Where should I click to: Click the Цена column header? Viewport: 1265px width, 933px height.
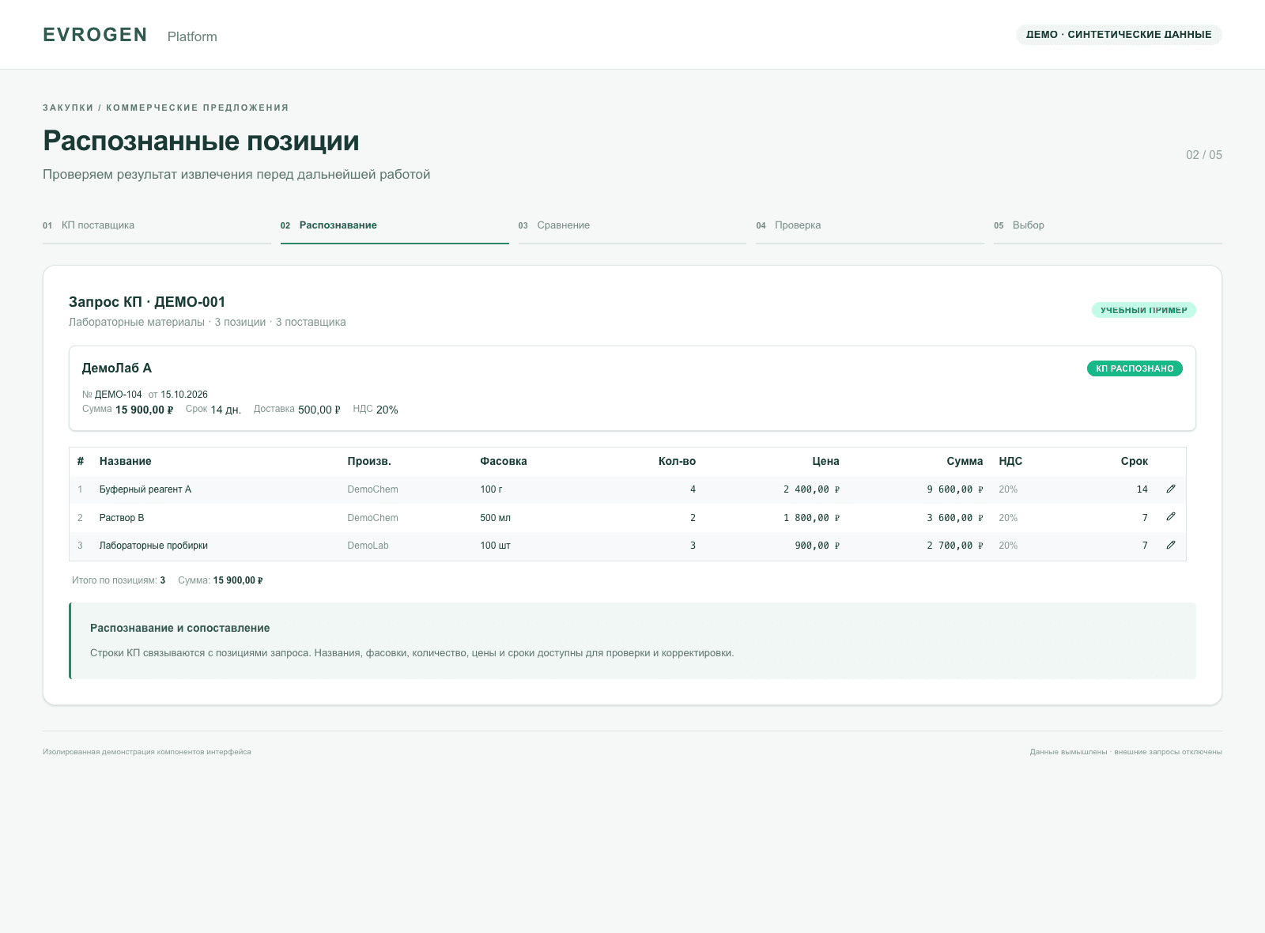(x=825, y=461)
